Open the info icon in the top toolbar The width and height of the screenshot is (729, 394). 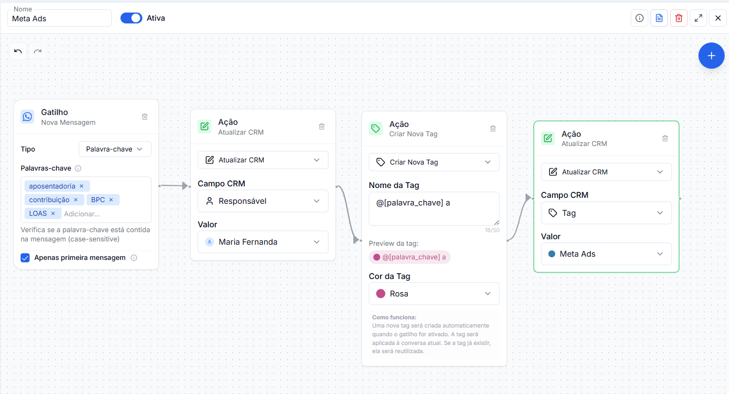(639, 17)
